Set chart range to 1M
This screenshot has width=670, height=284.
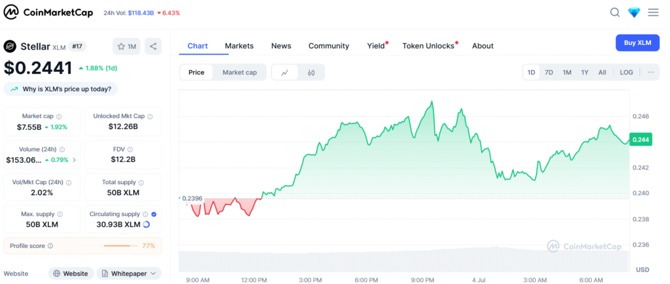click(567, 72)
